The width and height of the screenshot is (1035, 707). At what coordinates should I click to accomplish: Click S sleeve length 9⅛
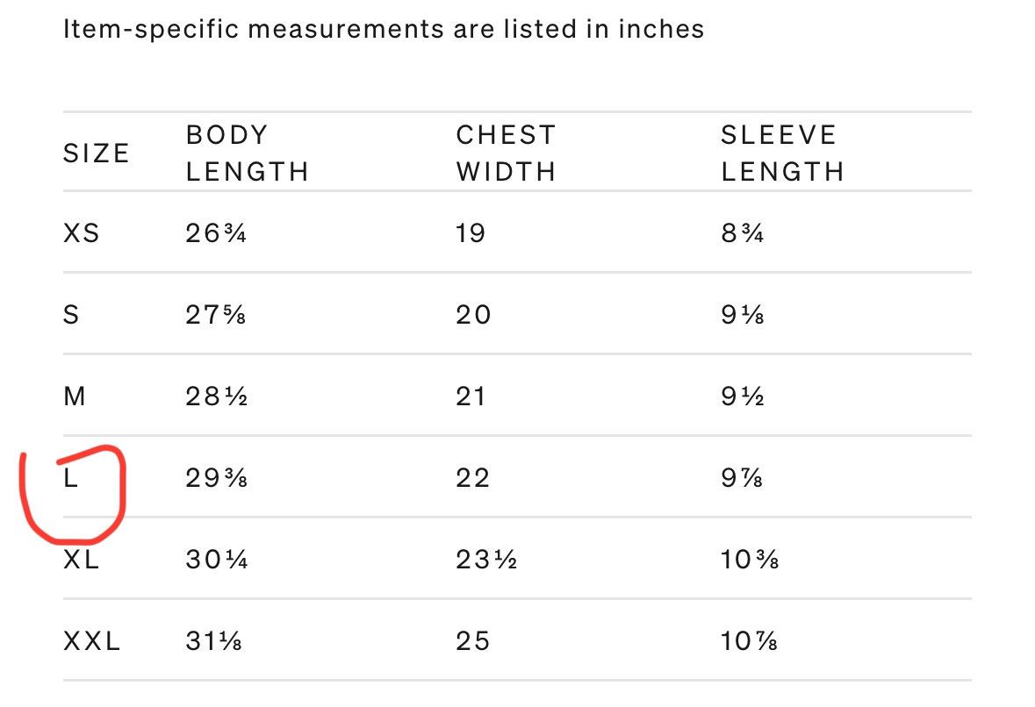[x=743, y=315]
